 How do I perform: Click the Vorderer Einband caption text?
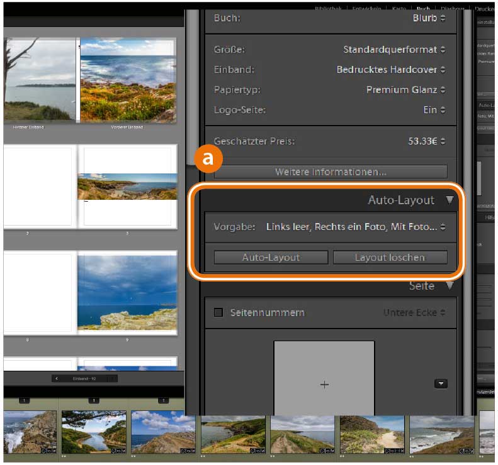tap(127, 128)
